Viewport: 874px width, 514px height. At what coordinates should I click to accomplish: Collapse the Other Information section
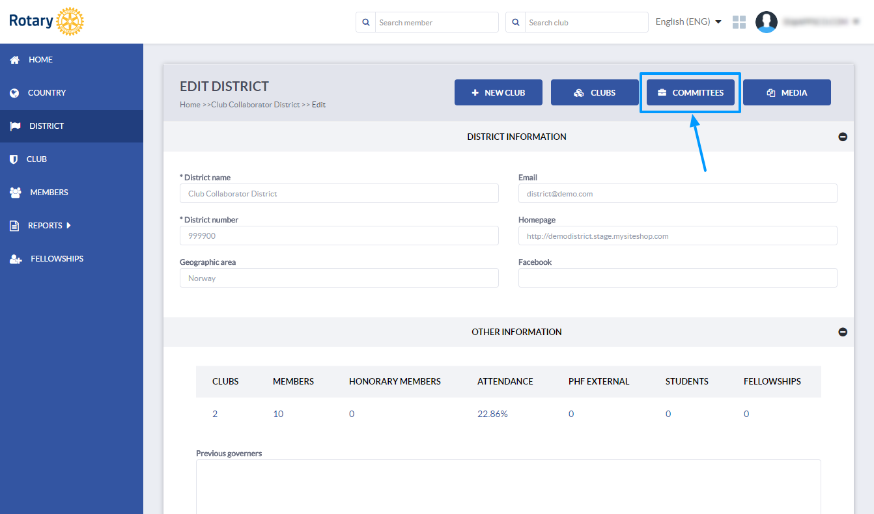coord(843,332)
